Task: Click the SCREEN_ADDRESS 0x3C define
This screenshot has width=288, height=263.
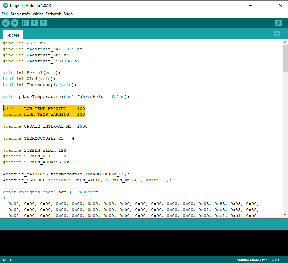Action: [39, 162]
